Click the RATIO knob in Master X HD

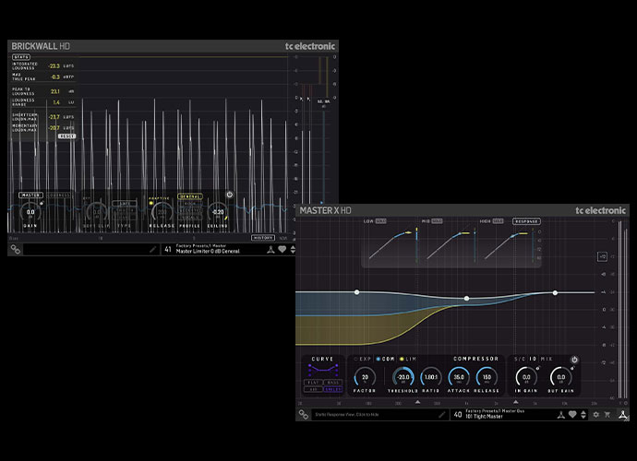[x=431, y=377]
